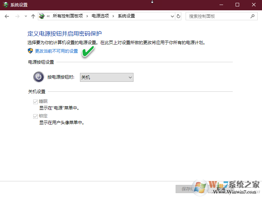Viewport: 262px width, 197px height.
Task: Open the 按电源按钮时 dropdown
Action: click(107, 77)
